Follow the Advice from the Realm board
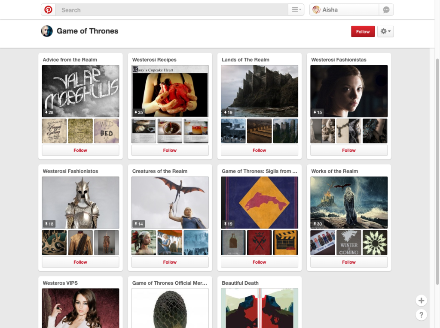 click(80, 150)
